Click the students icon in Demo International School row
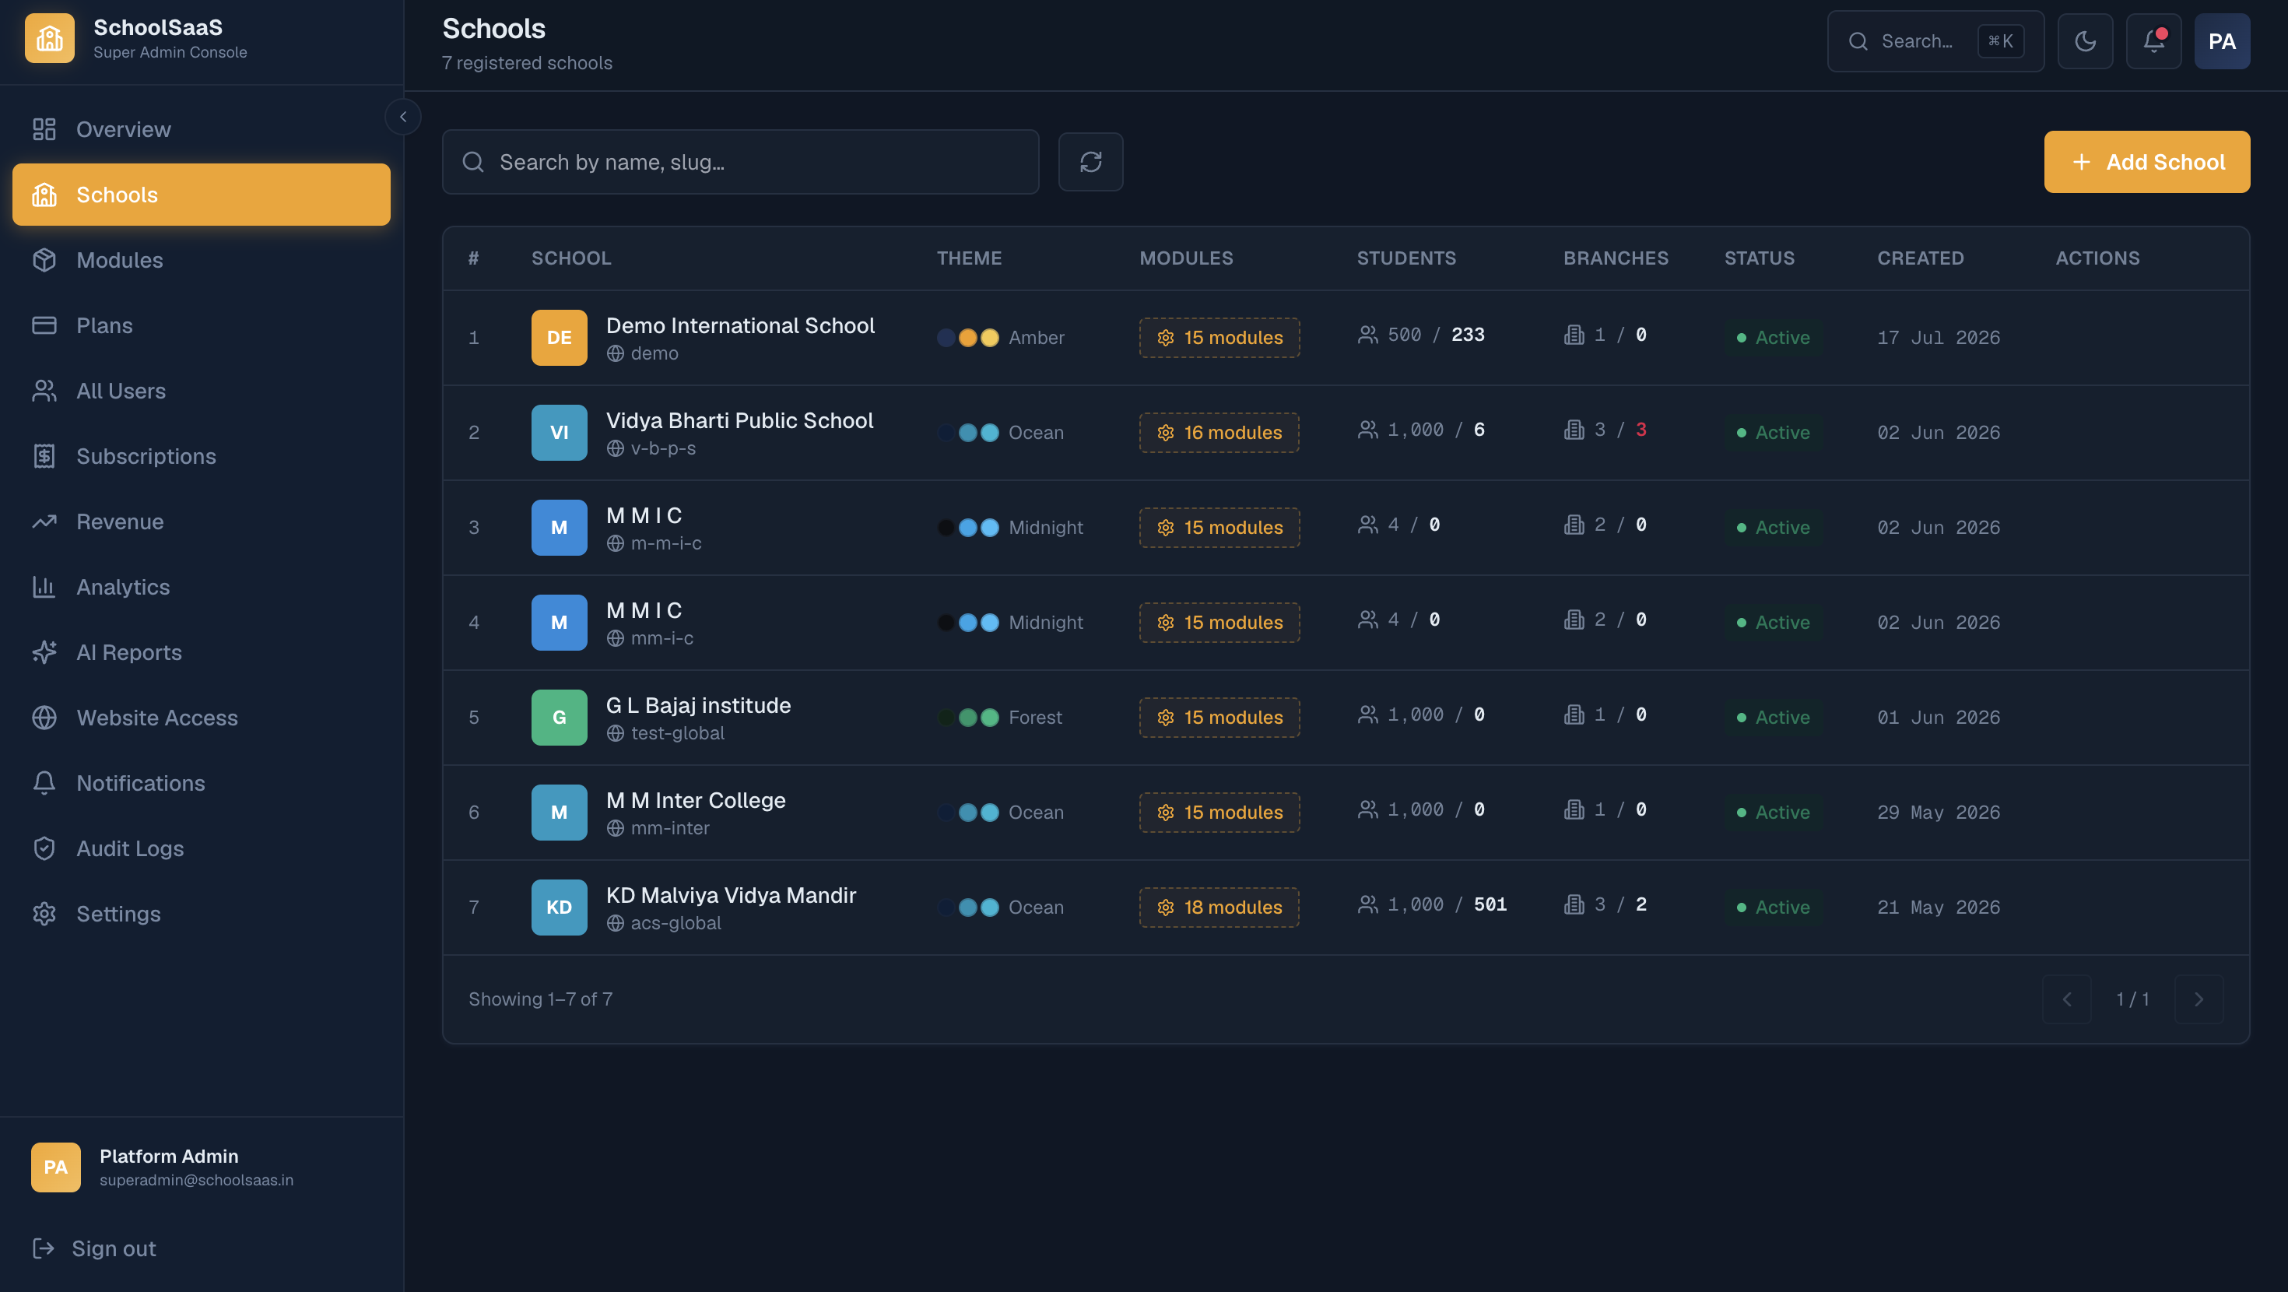The image size is (2288, 1292). click(1368, 335)
